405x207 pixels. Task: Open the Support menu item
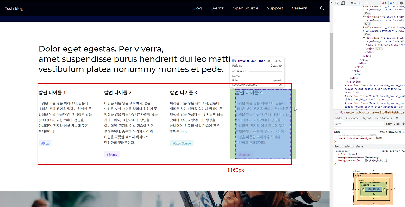(x=275, y=8)
